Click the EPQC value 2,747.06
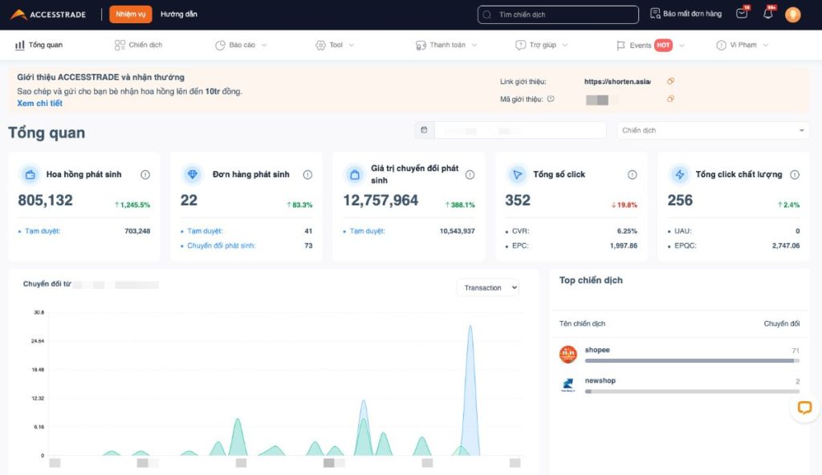Image resolution: width=822 pixels, height=475 pixels. [x=785, y=246]
